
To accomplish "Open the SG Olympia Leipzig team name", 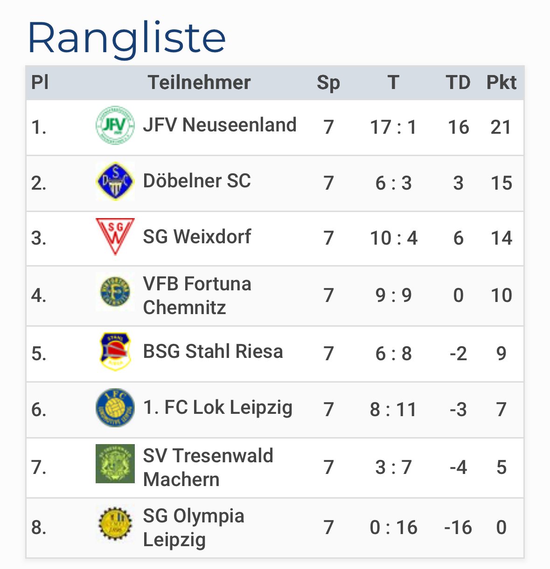I will point(194,528).
